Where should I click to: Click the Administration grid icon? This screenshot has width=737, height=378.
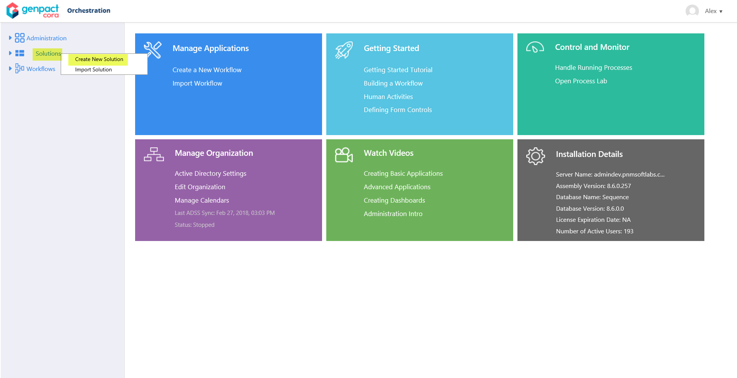tap(20, 38)
